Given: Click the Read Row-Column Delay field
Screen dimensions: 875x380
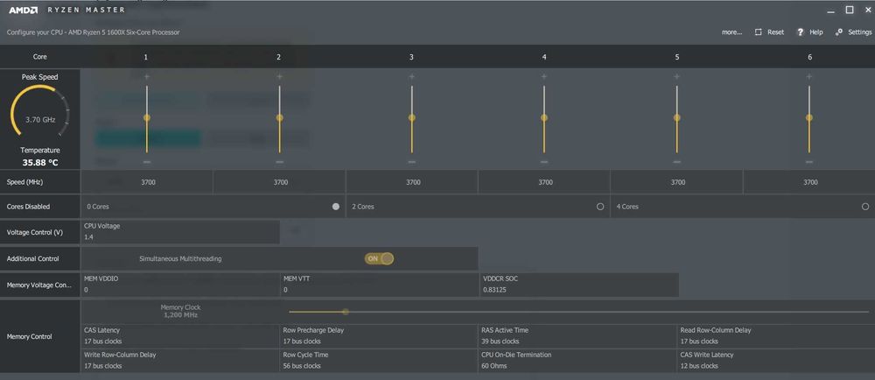Looking at the screenshot, I should [x=777, y=336].
